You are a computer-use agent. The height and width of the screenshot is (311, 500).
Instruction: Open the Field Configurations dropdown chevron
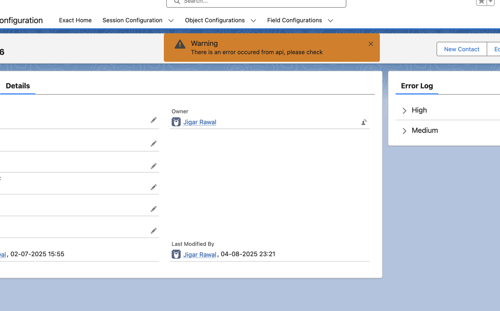click(330, 21)
